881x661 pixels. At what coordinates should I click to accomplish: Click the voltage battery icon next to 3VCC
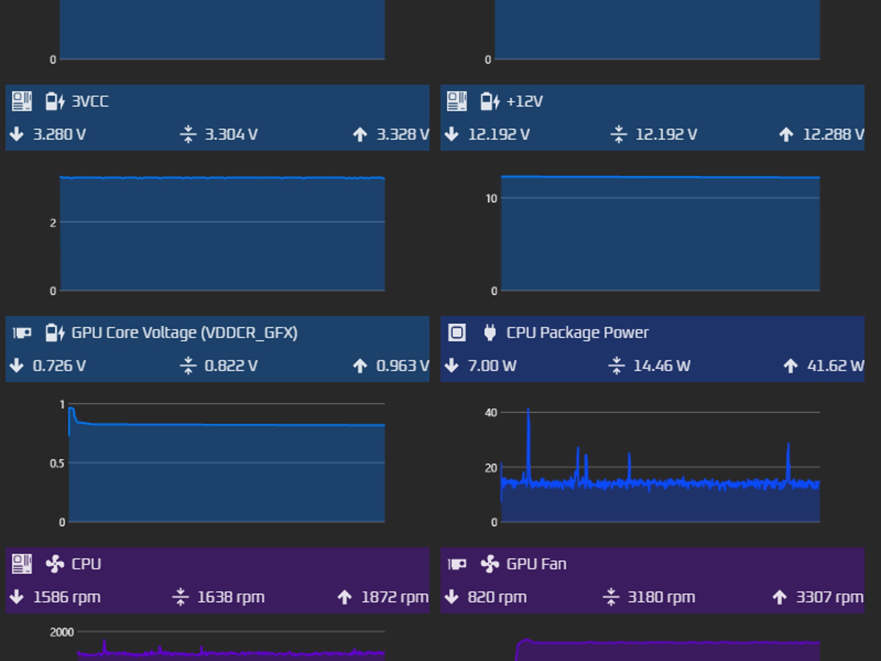tap(55, 101)
